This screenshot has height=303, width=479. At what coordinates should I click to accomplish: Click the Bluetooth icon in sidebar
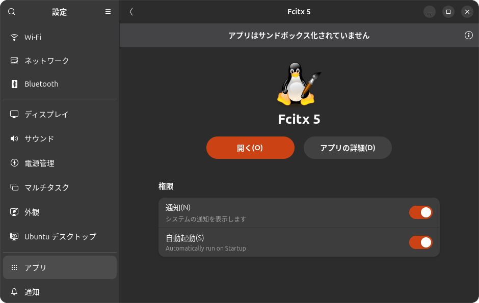pos(14,84)
